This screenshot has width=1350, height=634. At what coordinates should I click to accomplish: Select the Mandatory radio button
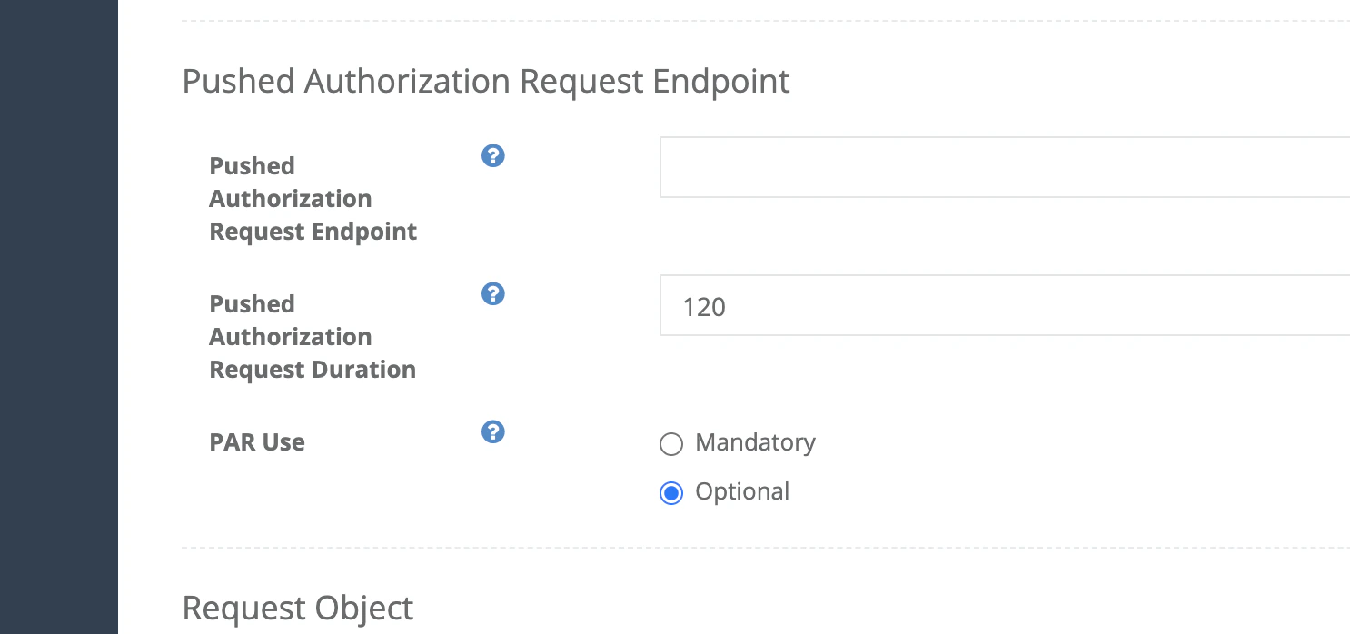point(670,444)
